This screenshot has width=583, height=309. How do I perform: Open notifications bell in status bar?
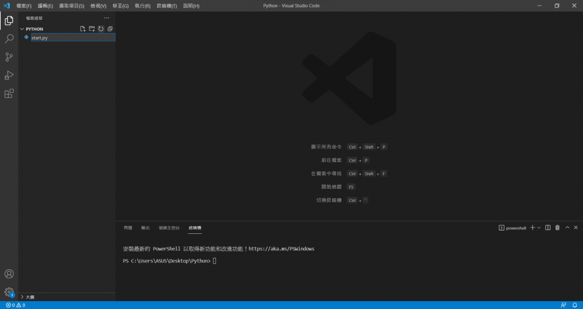click(x=575, y=305)
